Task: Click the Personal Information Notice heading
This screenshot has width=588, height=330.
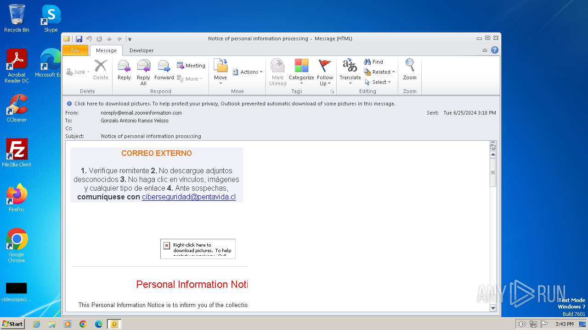Action: (x=192, y=284)
